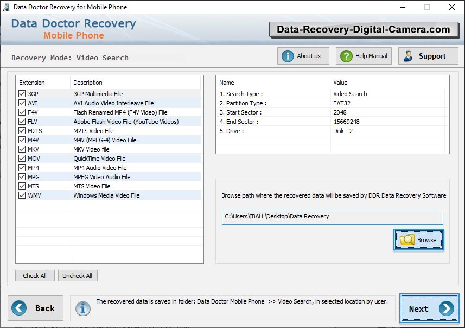Click the '15669248' end sector value
Image resolution: width=465 pixels, height=328 pixels.
(x=346, y=122)
